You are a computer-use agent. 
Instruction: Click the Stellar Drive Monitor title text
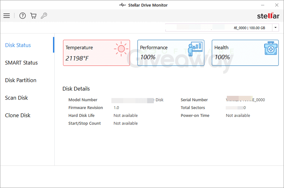148,5
